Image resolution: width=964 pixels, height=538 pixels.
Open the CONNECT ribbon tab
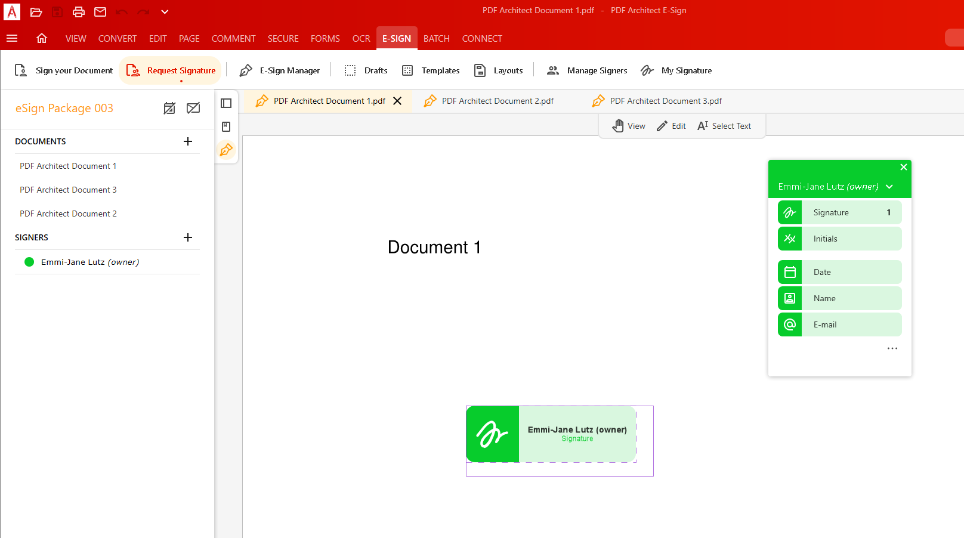(x=482, y=38)
